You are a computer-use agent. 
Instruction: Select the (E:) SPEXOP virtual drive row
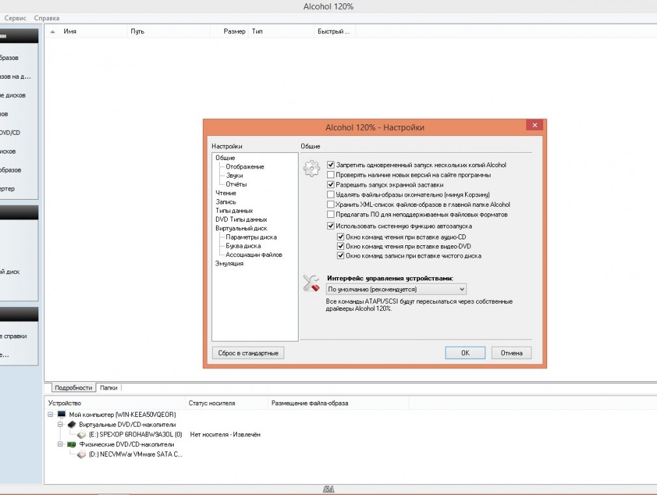coord(135,435)
